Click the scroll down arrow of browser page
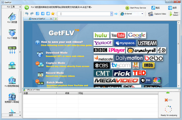The width and height of the screenshot is (182, 120). [x=179, y=86]
